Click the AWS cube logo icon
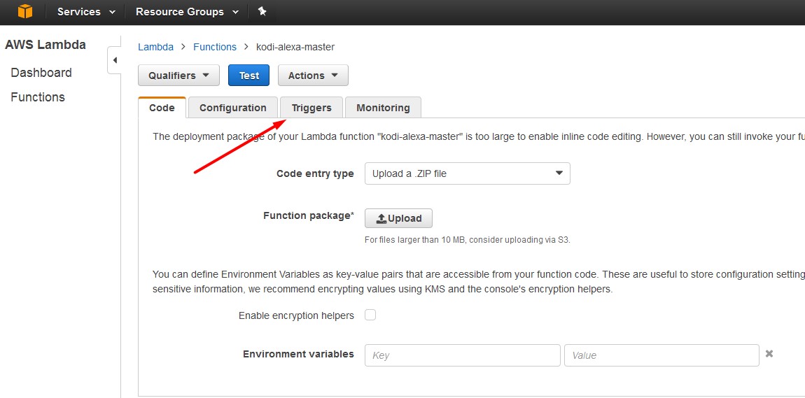805x398 pixels. point(24,11)
